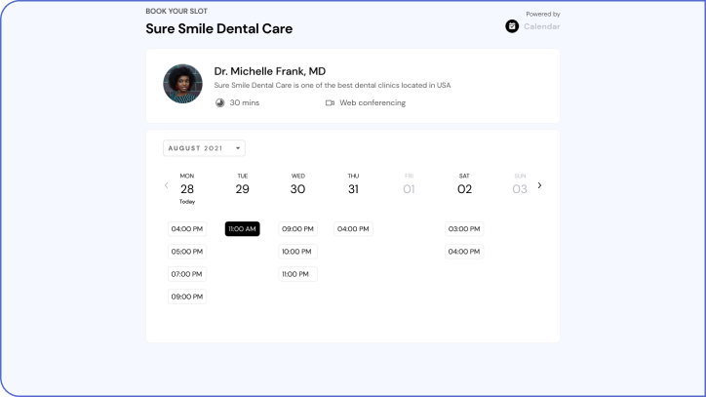Select the 11:00 AM slot on Tuesday

coord(242,229)
